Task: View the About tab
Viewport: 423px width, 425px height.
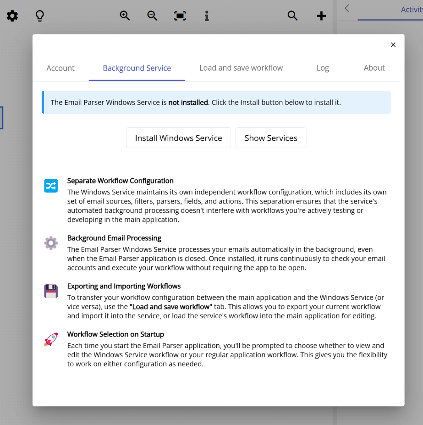Action: tap(374, 68)
